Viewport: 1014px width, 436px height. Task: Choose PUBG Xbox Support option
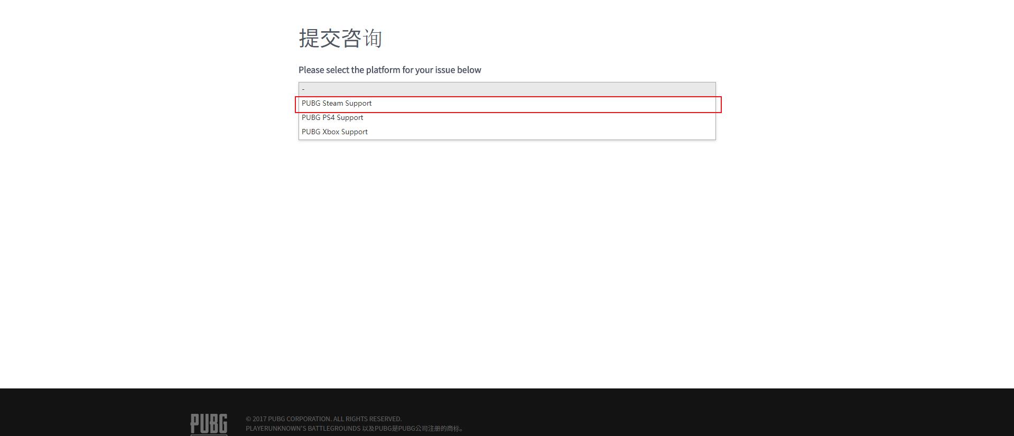(507, 132)
